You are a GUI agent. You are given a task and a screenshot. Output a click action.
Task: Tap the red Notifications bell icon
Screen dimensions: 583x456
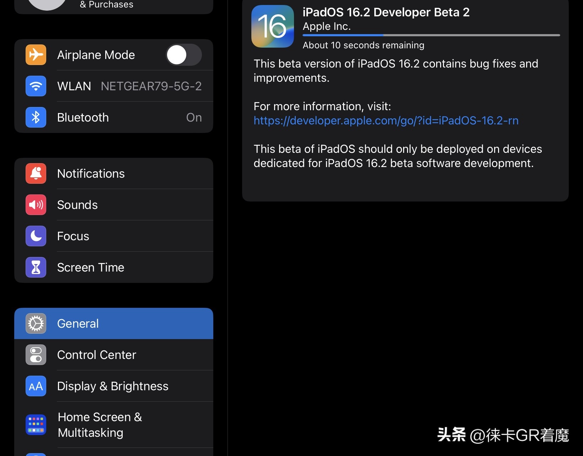point(36,173)
